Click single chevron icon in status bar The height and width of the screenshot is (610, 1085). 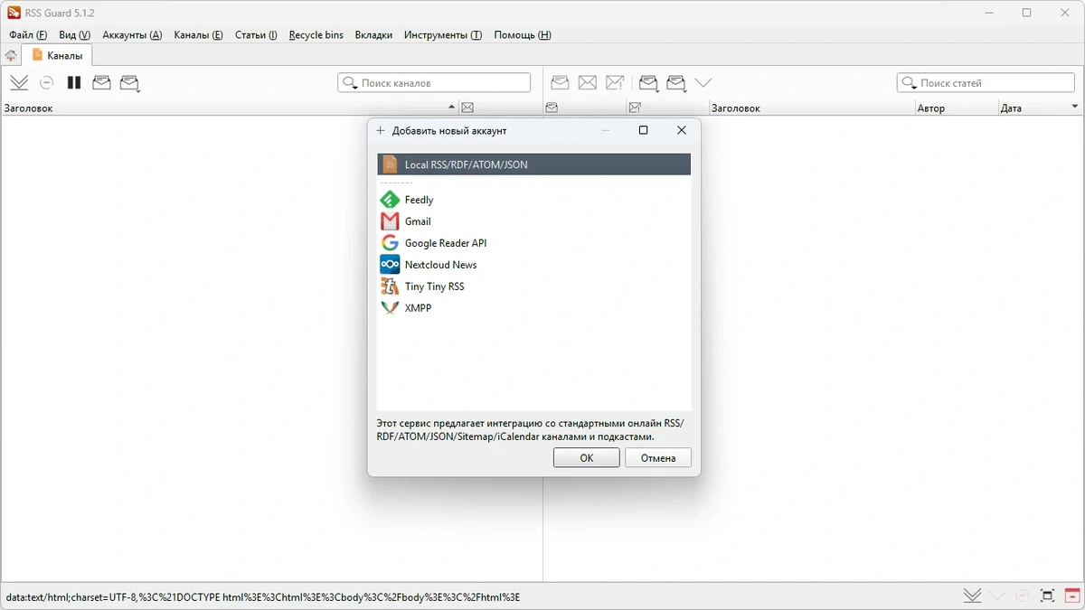pos(997,596)
